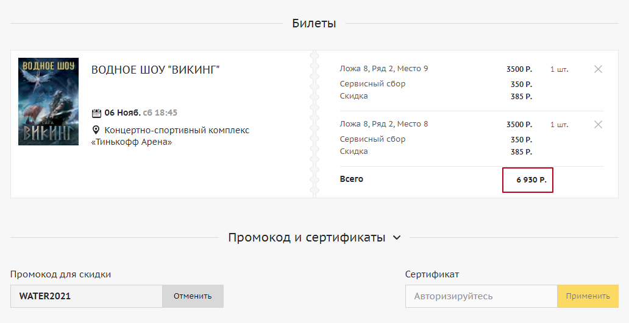629x323 pixels.
Task: Select the Ложа 8, Ряд 2, Место 9 label
Action: pyautogui.click(x=384, y=69)
